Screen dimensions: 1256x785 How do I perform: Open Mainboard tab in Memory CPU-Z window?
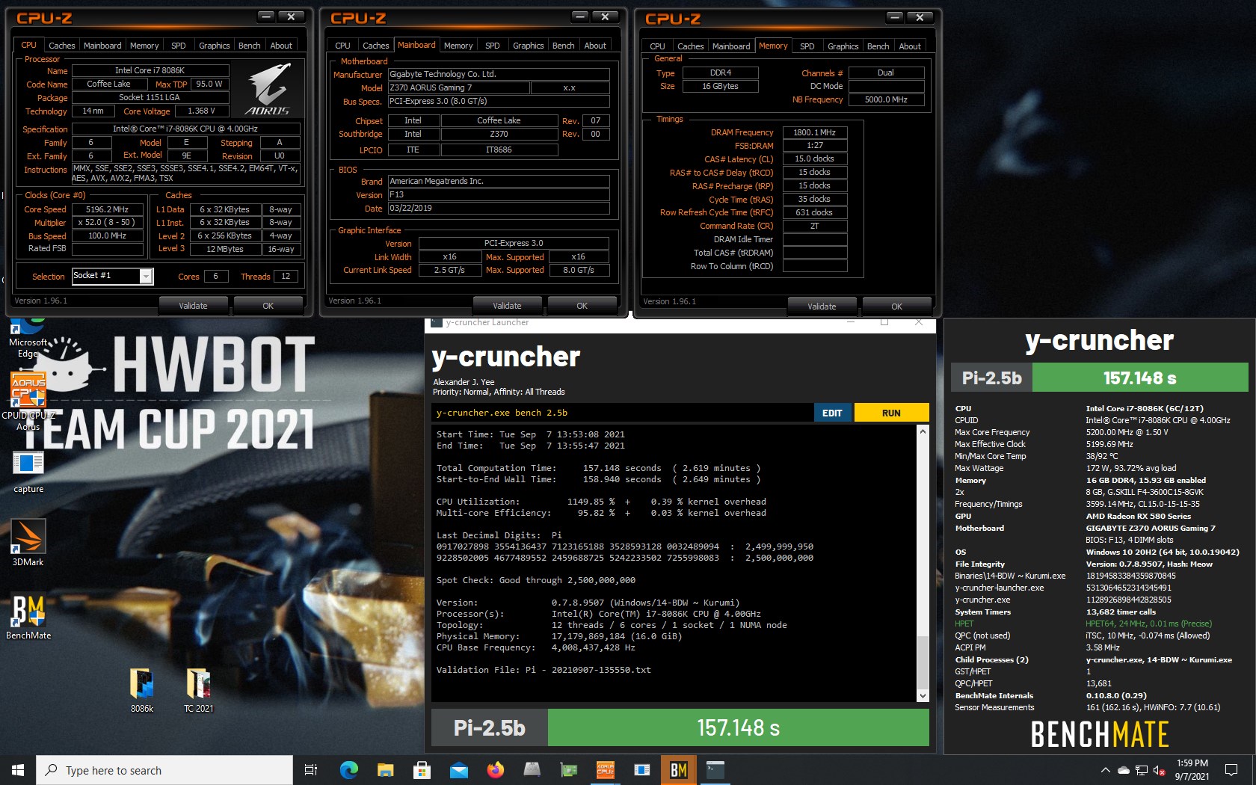pyautogui.click(x=730, y=46)
